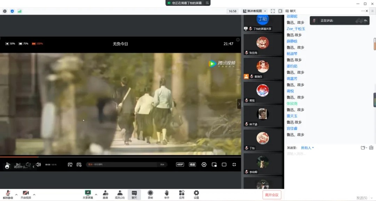Click the 邀请 invite icon

pyautogui.click(x=105, y=194)
